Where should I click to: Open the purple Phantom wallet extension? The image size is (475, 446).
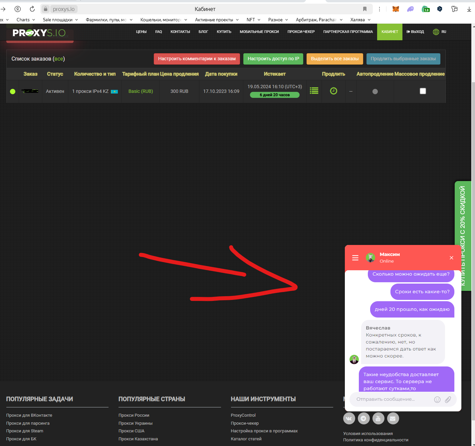tap(410, 9)
